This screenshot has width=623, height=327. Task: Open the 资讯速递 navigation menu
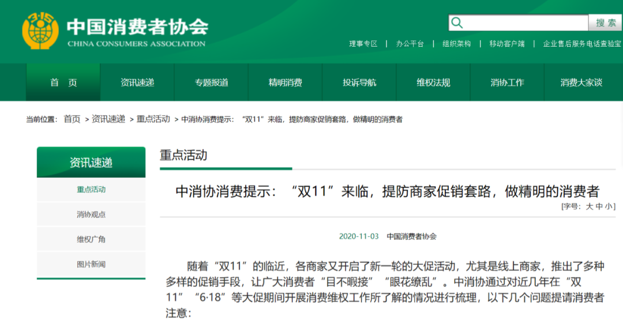(x=137, y=82)
